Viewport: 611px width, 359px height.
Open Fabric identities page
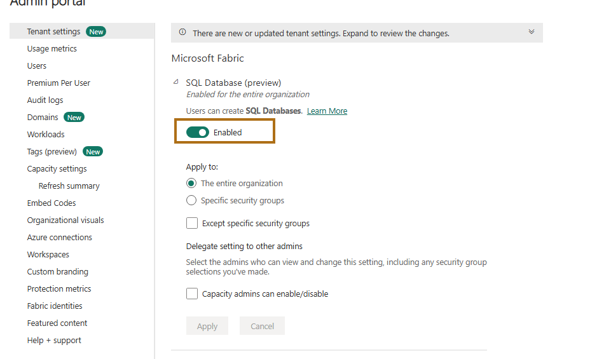point(55,306)
